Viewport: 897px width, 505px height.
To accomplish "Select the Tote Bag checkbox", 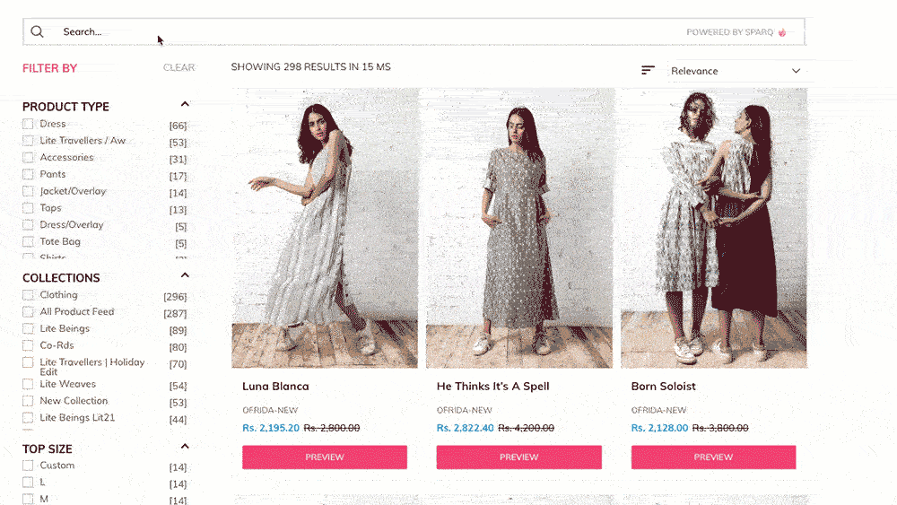I will point(29,242).
